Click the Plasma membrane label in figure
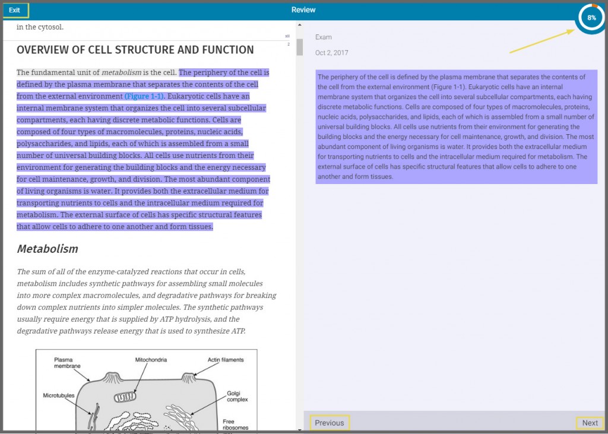The image size is (608, 434). [69, 363]
